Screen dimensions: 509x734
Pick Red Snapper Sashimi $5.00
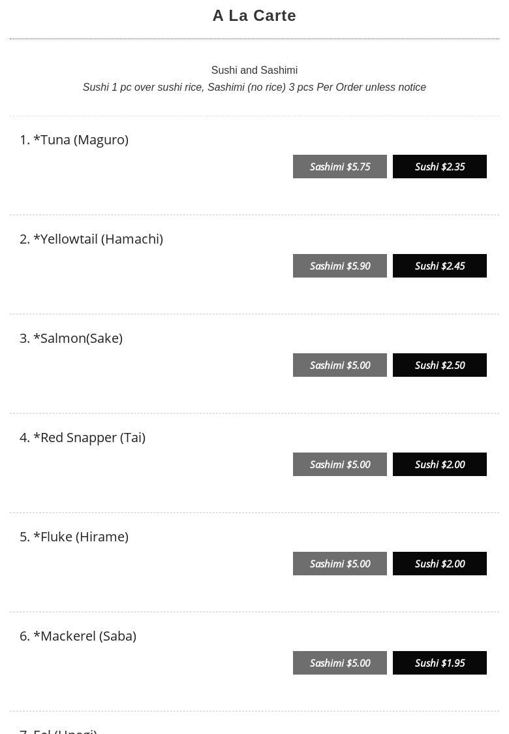click(339, 464)
